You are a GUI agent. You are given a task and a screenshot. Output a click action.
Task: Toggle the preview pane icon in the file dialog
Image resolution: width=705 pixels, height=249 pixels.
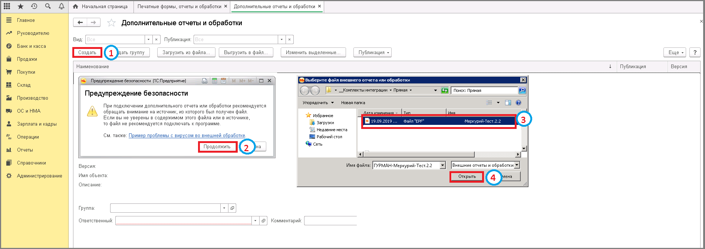point(508,103)
